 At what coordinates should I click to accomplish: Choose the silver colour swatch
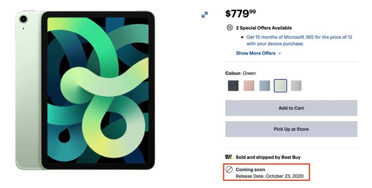pyautogui.click(x=296, y=86)
